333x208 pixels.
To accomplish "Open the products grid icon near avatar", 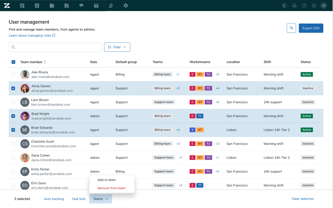I will [314, 5].
